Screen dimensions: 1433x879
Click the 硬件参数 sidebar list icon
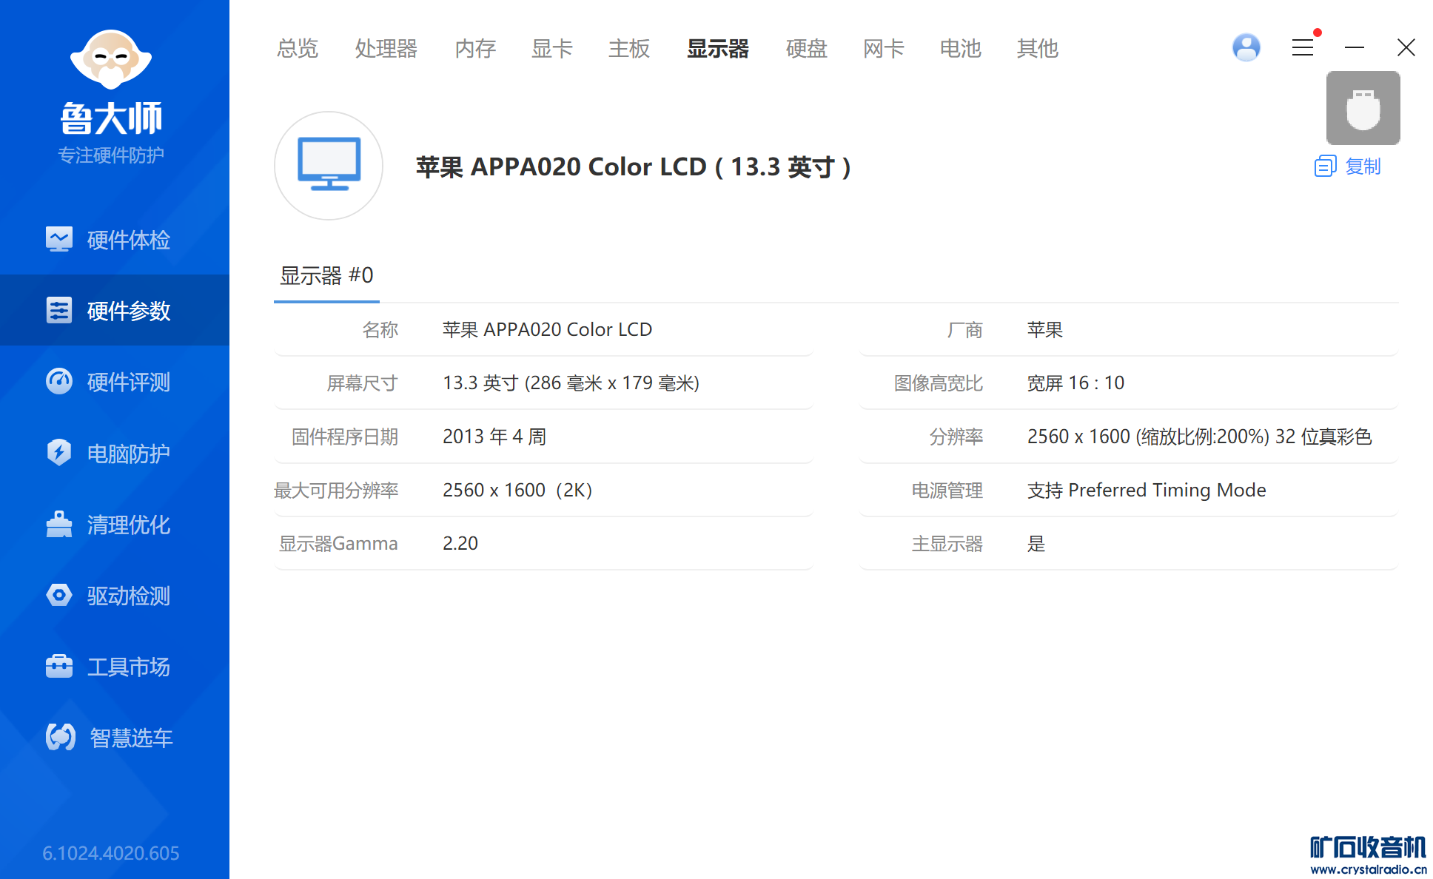[59, 310]
